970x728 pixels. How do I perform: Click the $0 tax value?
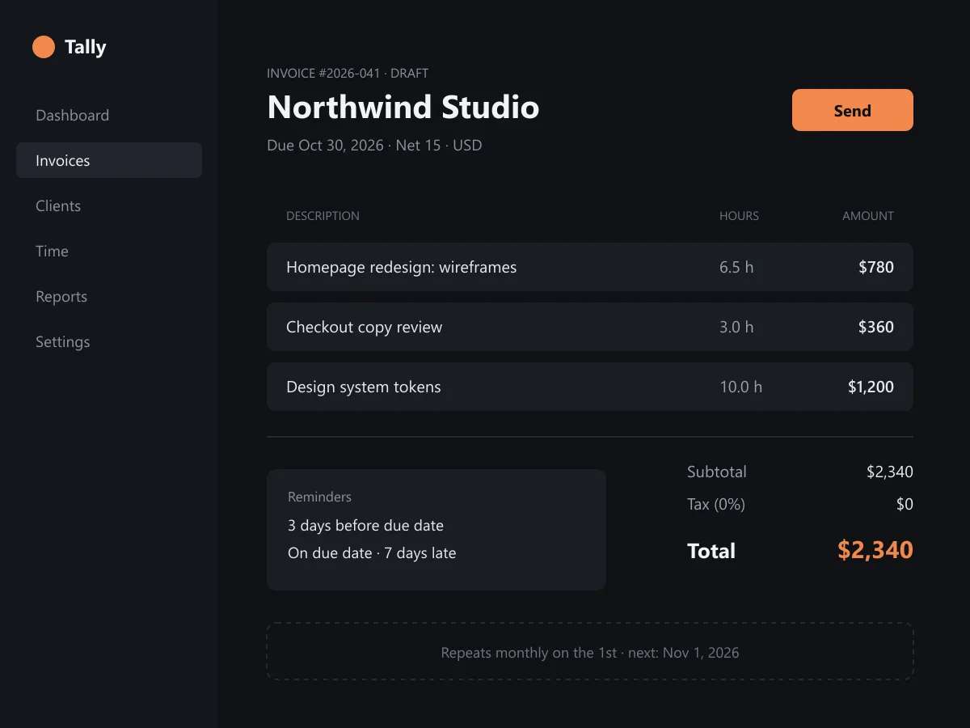(905, 504)
